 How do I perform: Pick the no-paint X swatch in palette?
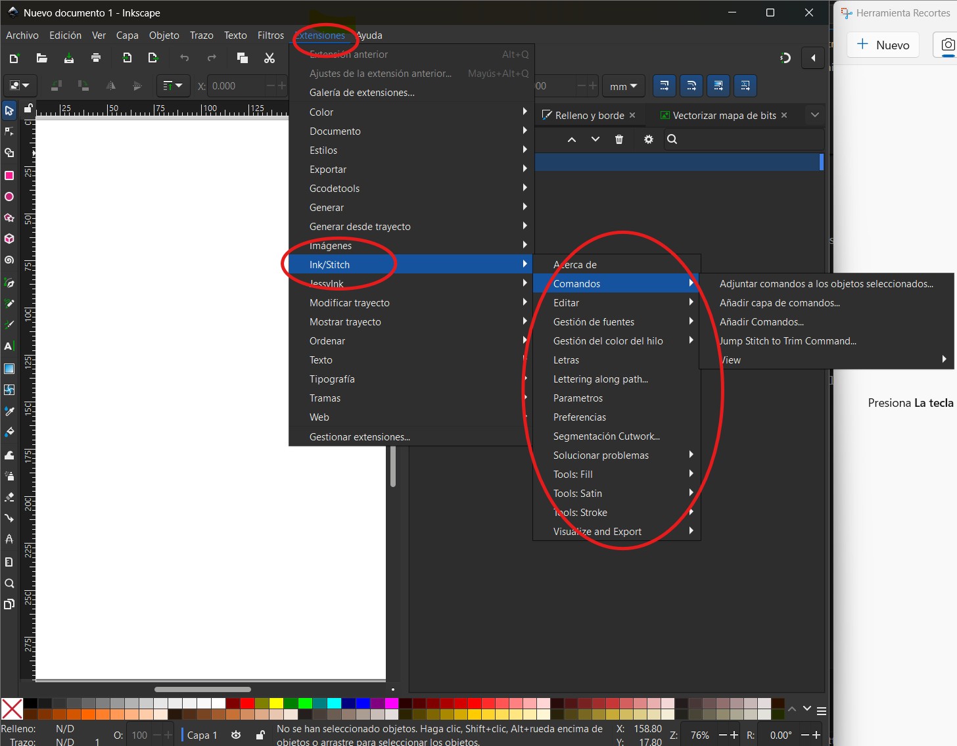tap(12, 709)
